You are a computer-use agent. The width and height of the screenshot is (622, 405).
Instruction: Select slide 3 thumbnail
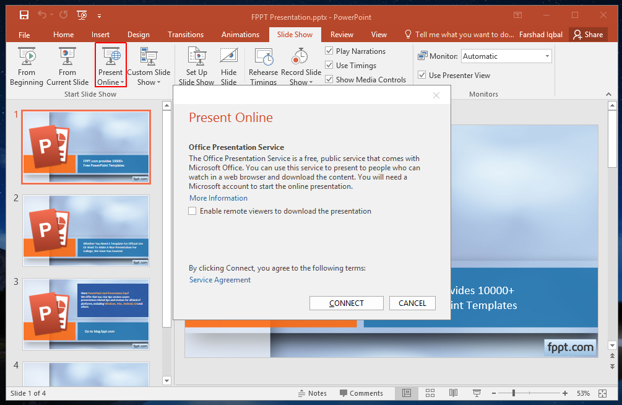pyautogui.click(x=86, y=315)
